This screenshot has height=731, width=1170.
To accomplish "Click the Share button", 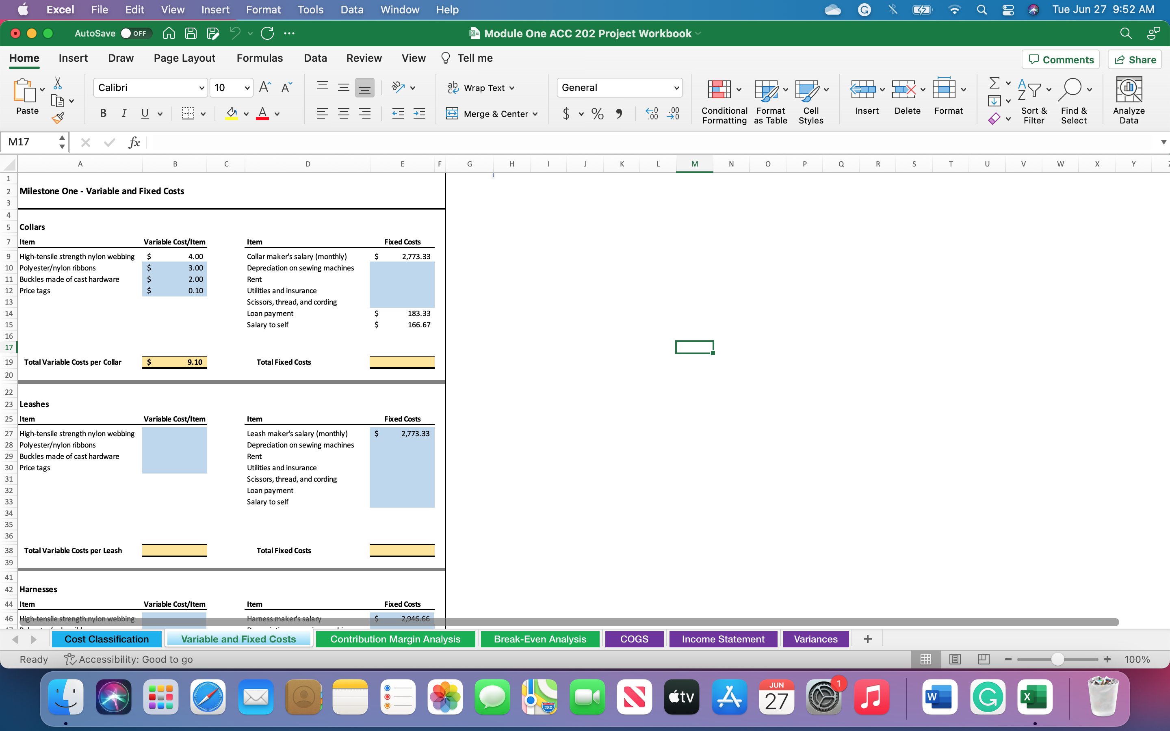I will click(x=1135, y=59).
